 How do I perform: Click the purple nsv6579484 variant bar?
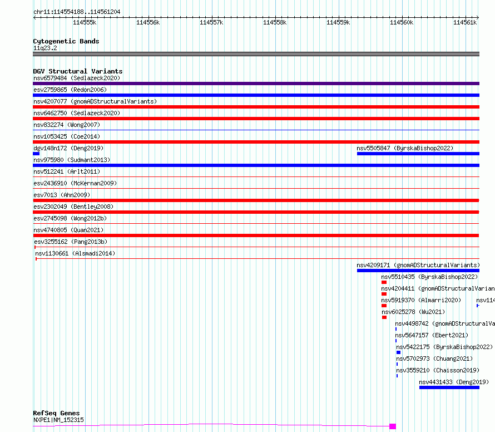256,84
